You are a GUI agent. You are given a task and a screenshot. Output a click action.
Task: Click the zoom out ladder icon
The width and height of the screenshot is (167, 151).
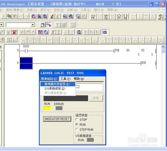point(65,16)
